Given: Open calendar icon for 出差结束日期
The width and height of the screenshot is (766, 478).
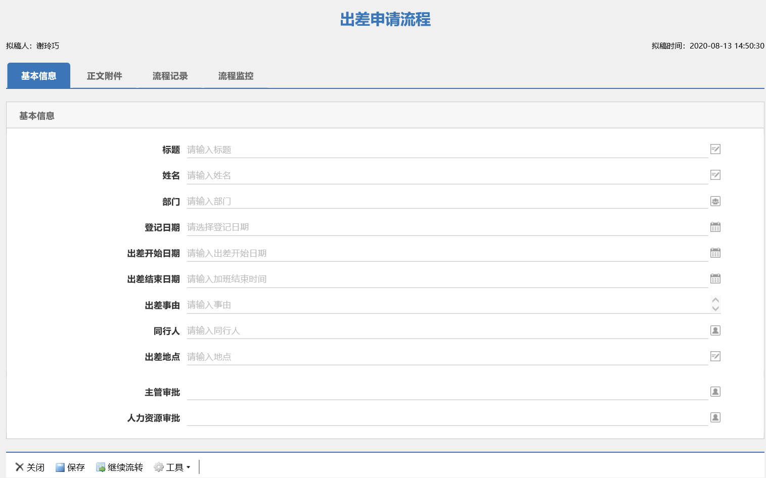Looking at the screenshot, I should [x=715, y=278].
